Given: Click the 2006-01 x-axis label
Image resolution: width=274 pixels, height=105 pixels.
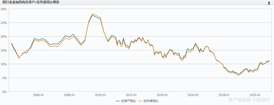Looking at the screenshot, I should point(38,95).
